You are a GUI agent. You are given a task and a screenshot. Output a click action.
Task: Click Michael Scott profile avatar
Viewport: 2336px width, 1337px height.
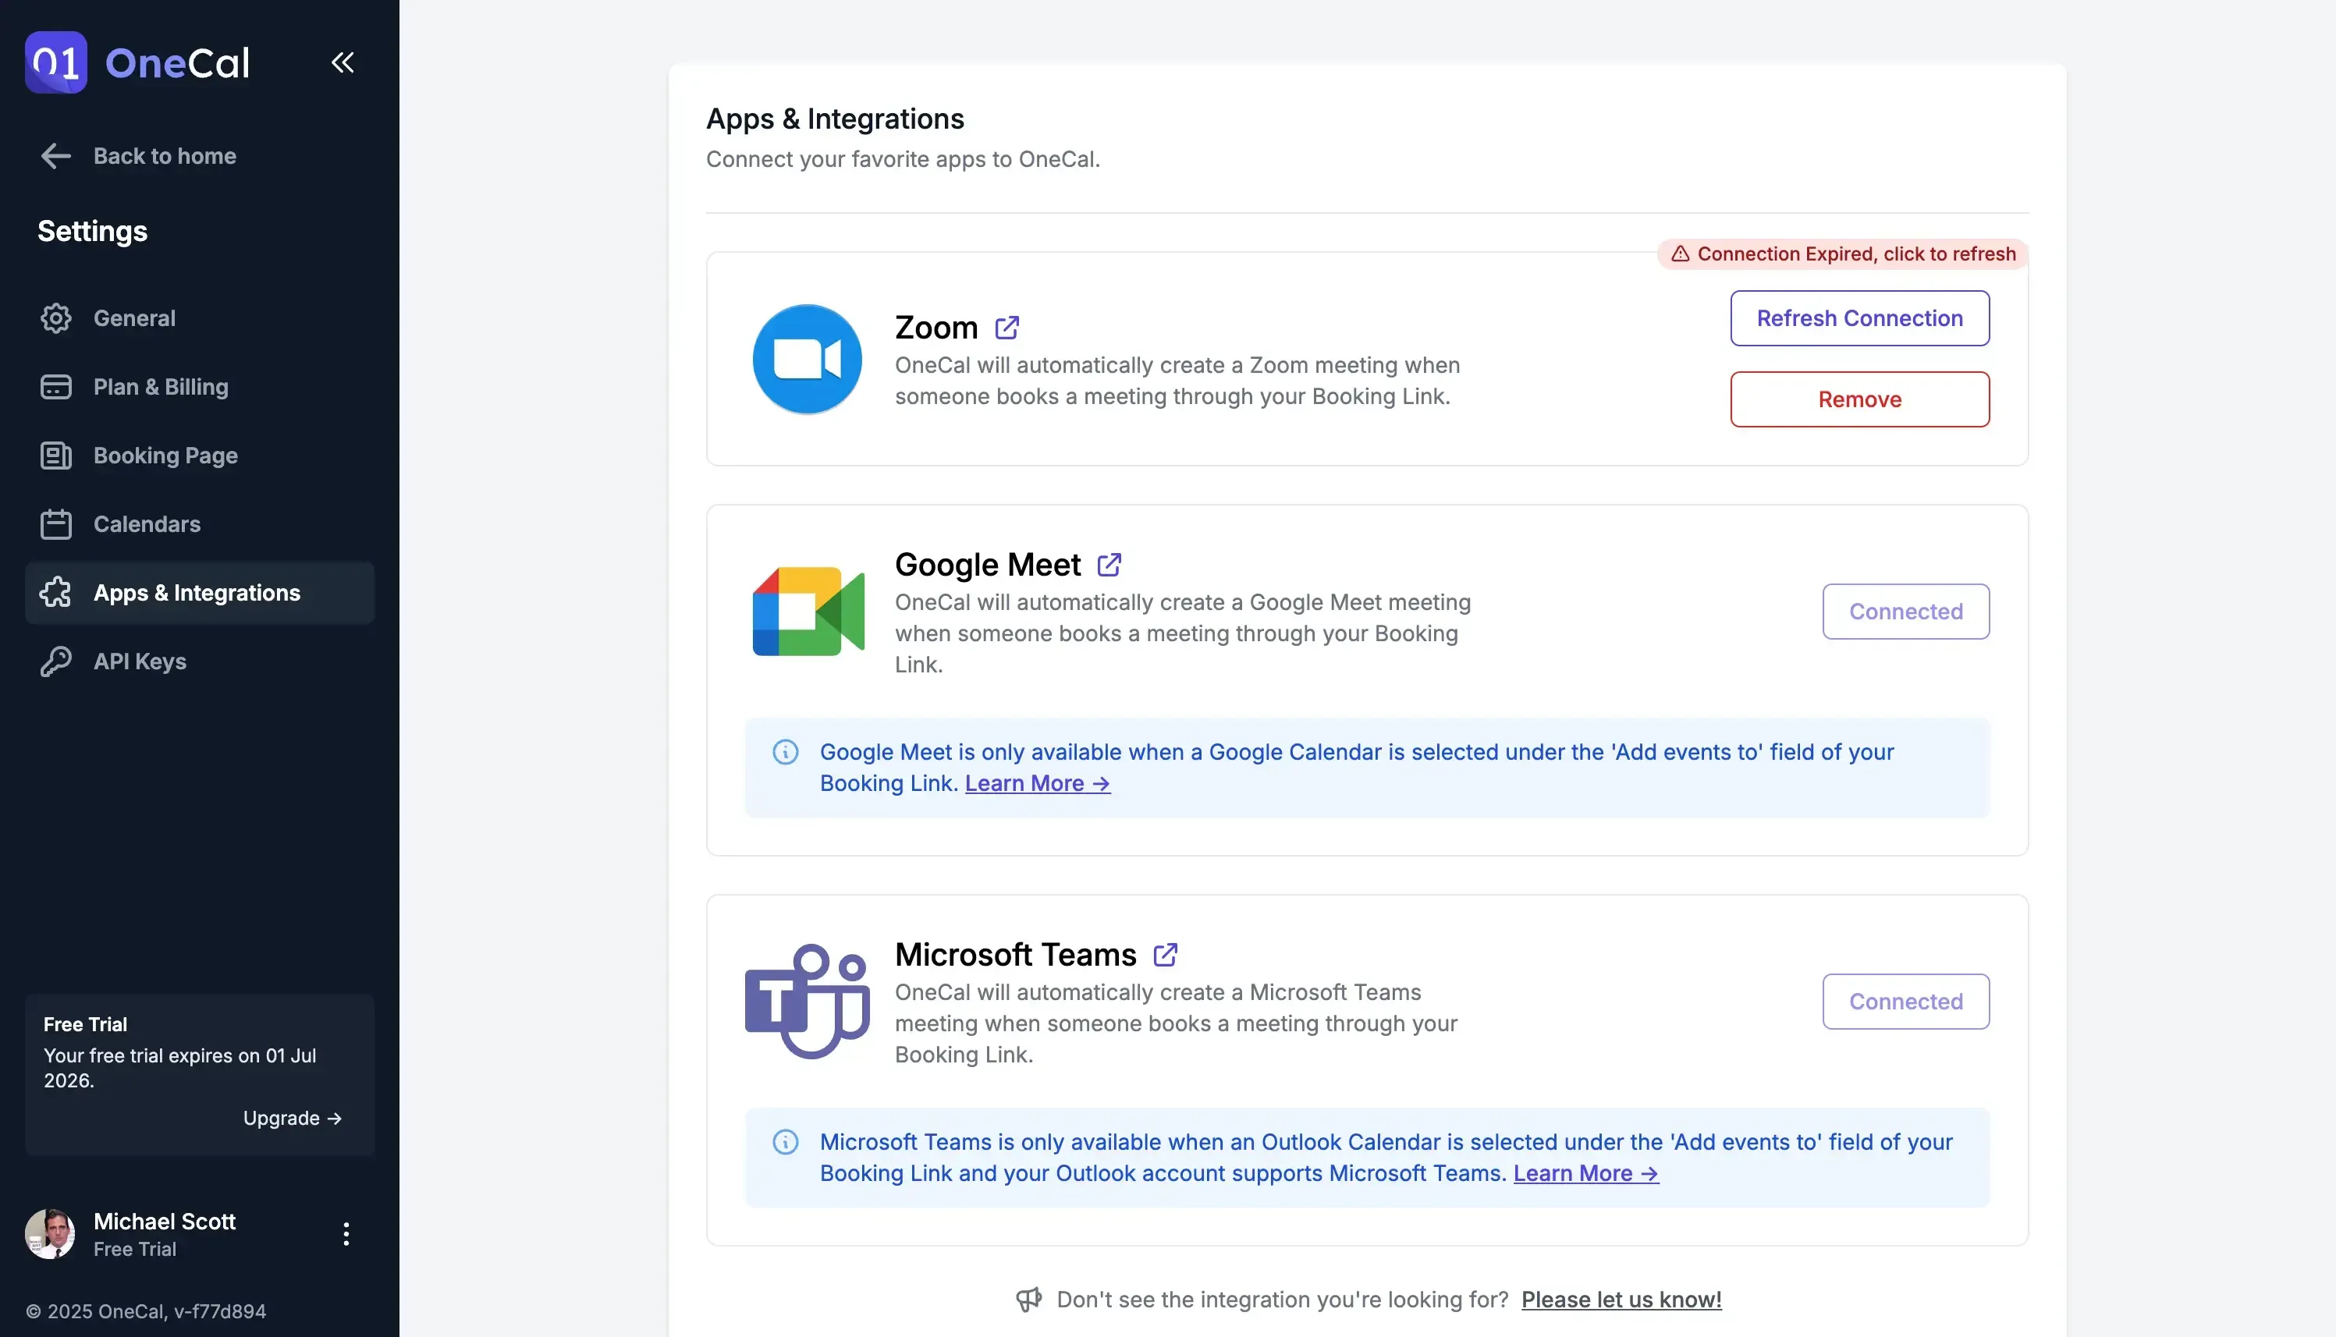pyautogui.click(x=51, y=1234)
